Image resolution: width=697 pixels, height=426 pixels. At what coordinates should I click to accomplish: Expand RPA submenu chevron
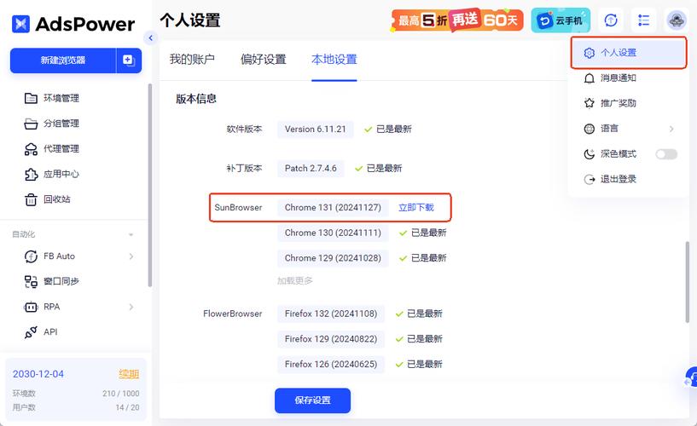(x=131, y=307)
